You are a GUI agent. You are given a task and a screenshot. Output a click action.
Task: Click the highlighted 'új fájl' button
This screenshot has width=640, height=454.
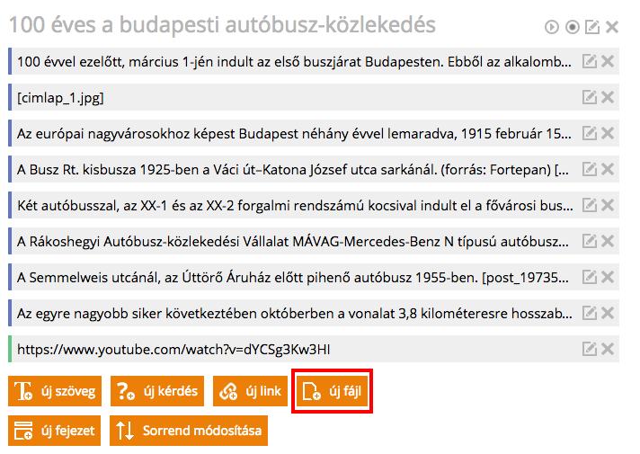tap(333, 391)
